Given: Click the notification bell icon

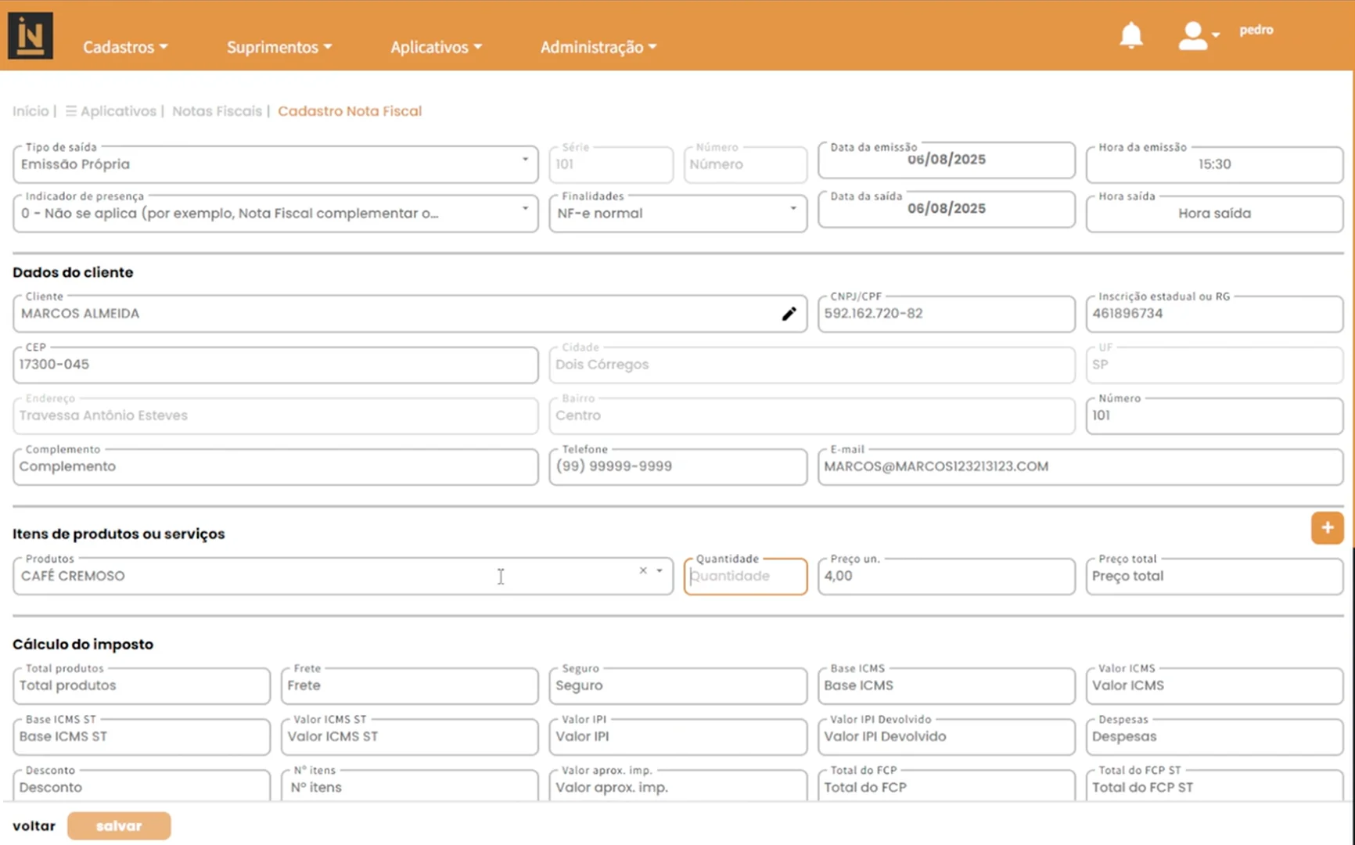Looking at the screenshot, I should [x=1130, y=36].
